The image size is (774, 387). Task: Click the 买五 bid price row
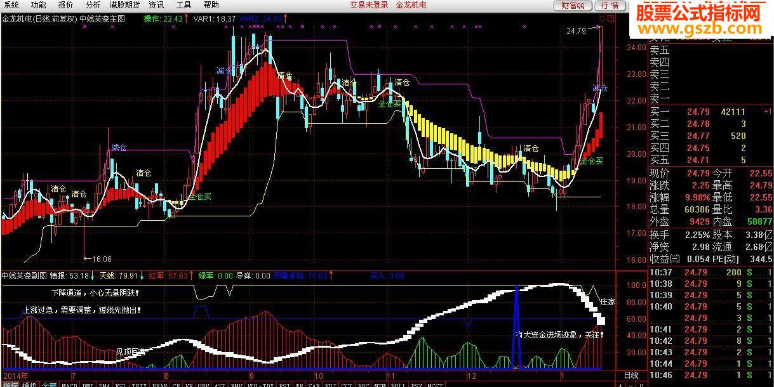[711, 160]
